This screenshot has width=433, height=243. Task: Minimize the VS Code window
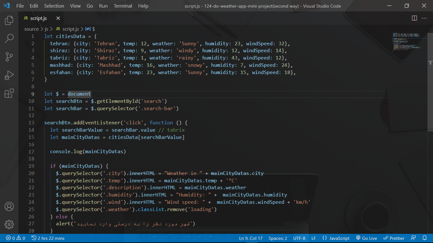click(x=390, y=6)
